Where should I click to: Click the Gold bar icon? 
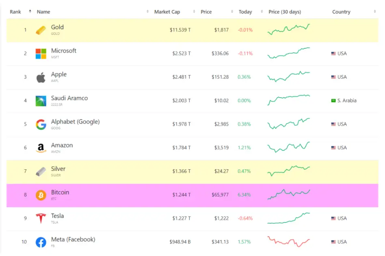click(41, 30)
